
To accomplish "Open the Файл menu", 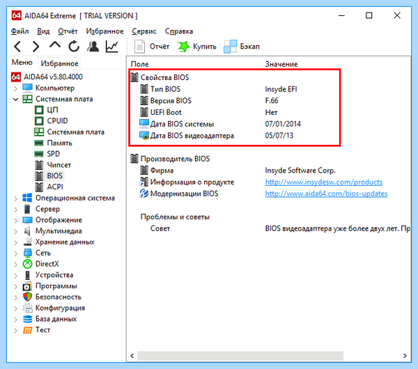I will 20,31.
